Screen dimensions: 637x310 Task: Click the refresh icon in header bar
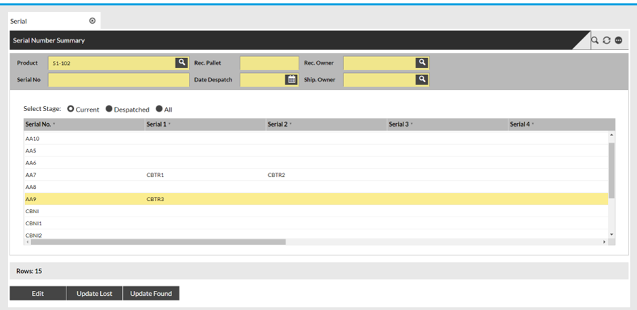coord(607,41)
